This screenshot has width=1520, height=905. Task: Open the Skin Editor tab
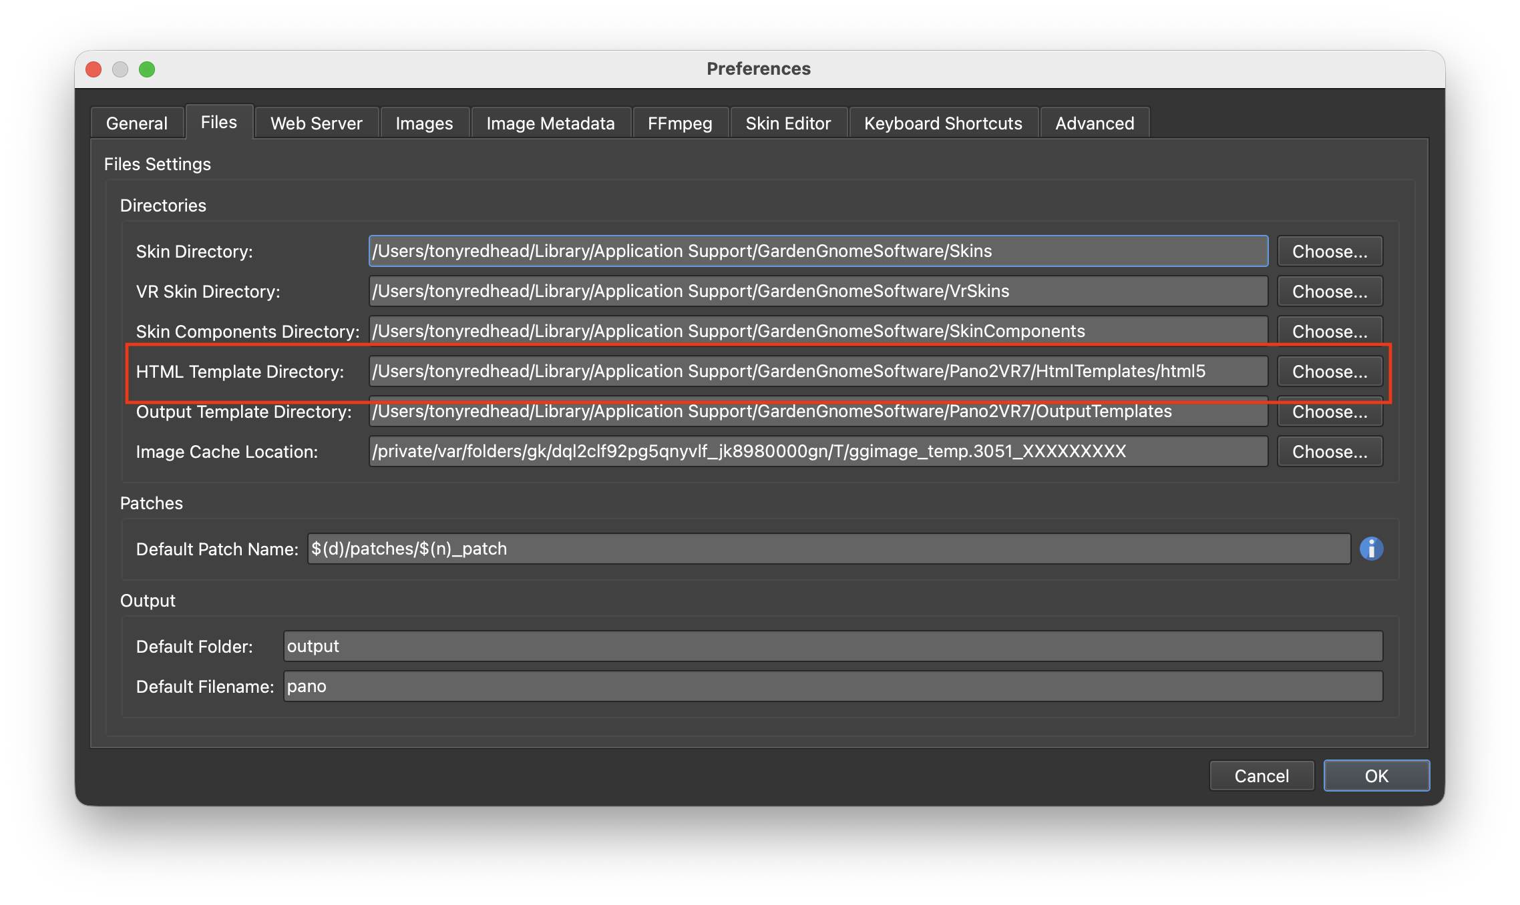[x=788, y=123]
